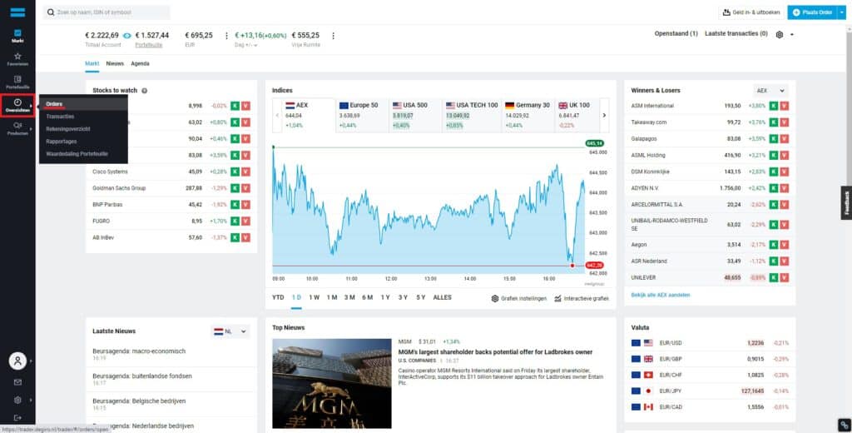Select Transacties in the Overzichten submenu
The height and width of the screenshot is (433, 852).
coord(60,117)
